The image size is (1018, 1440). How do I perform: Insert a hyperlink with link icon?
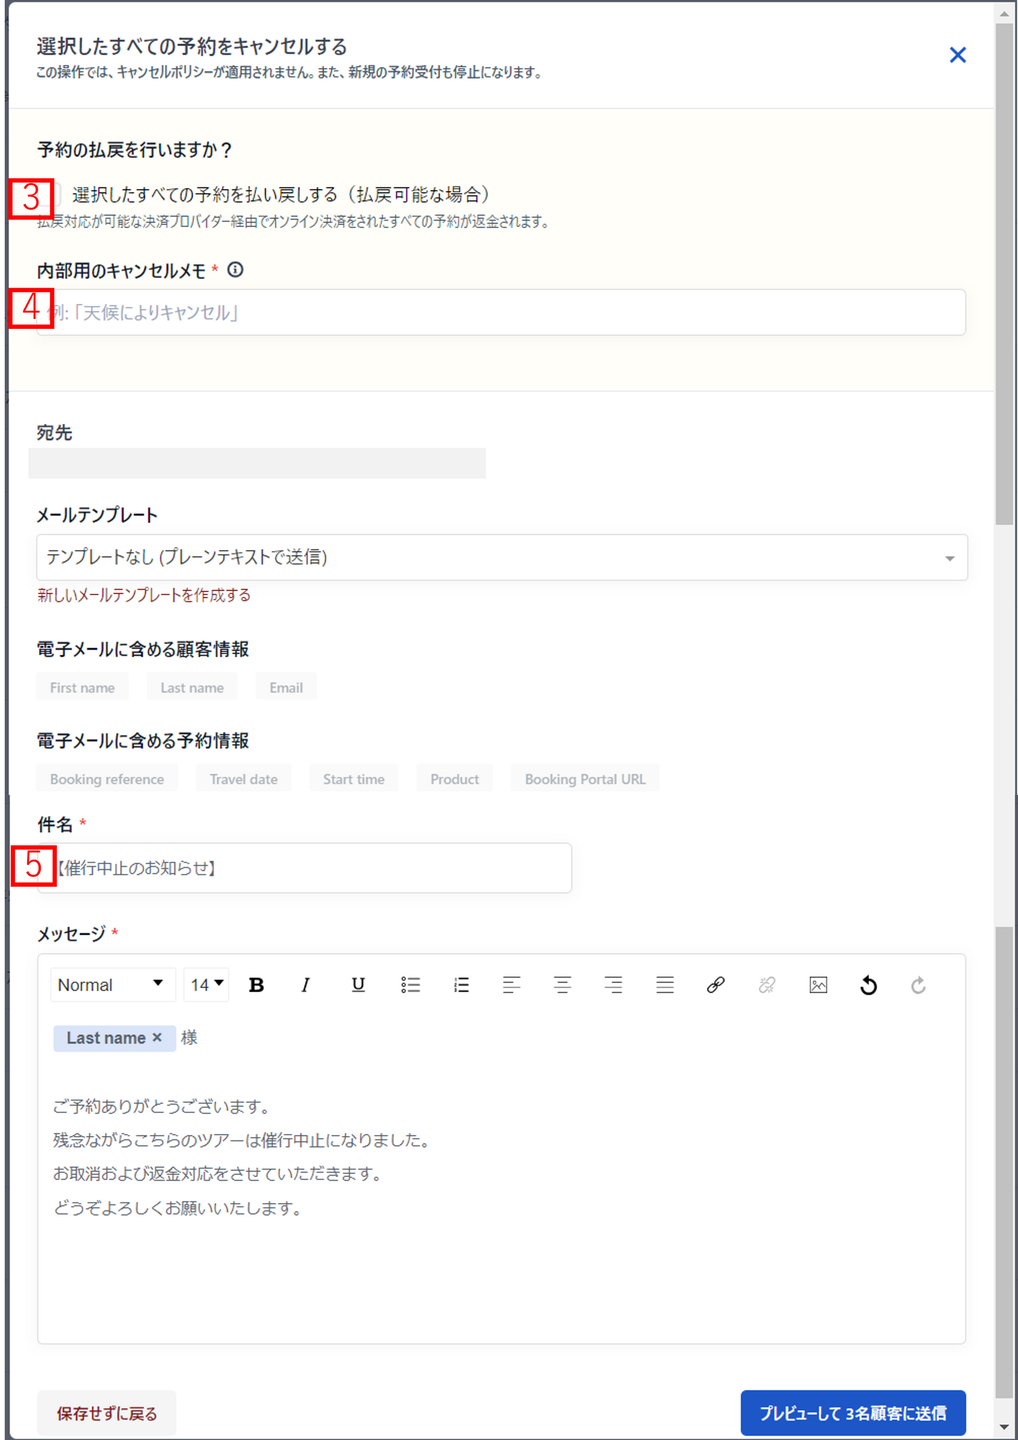(716, 985)
